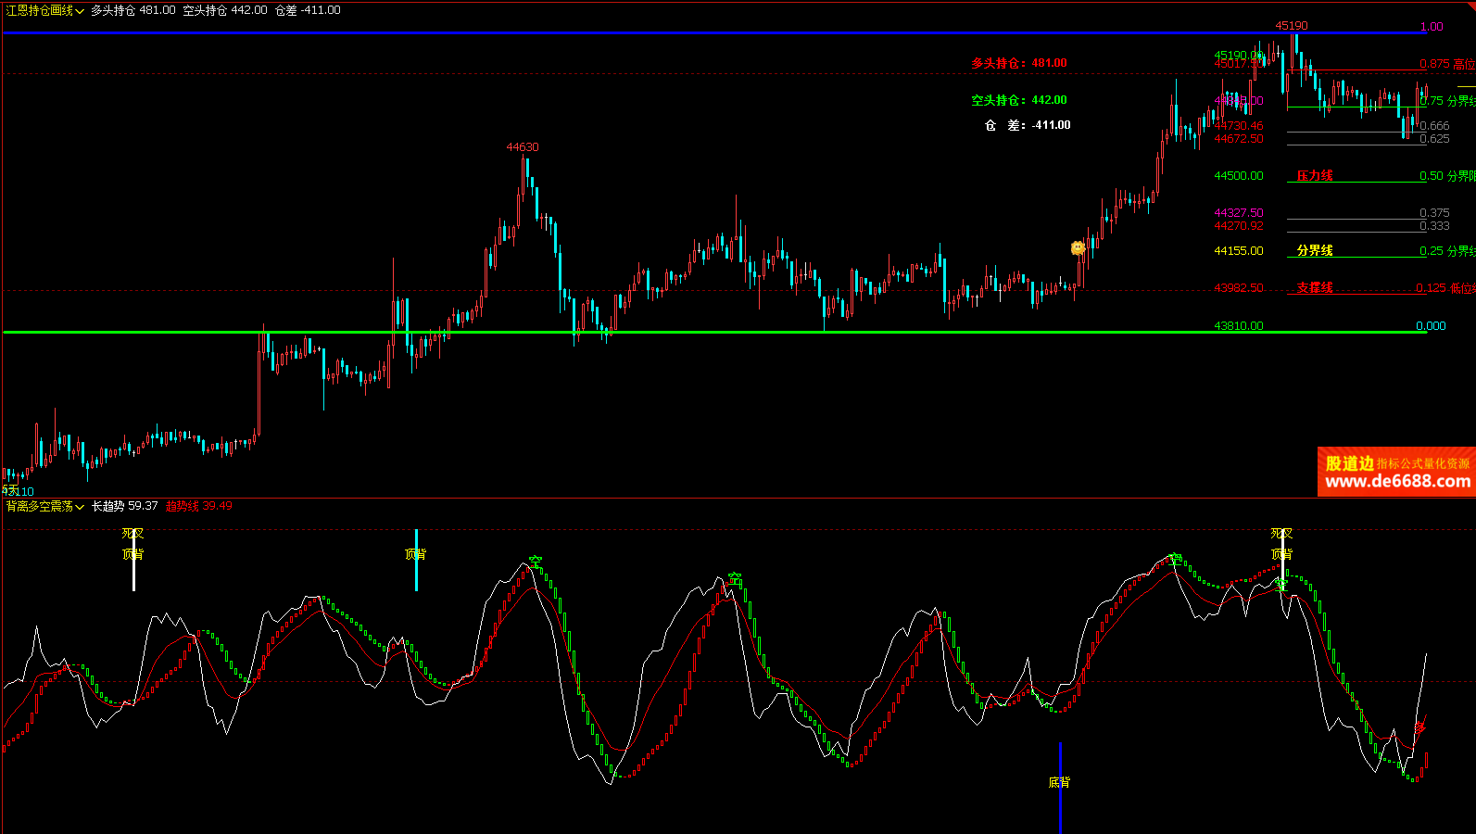Click the smiley face signal icon

pos(1078,248)
